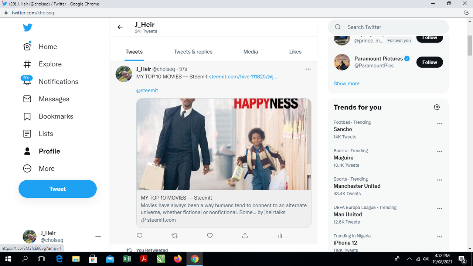Retweet the MY TOP 10 MOVIES tweet
The height and width of the screenshot is (266, 473).
175,236
